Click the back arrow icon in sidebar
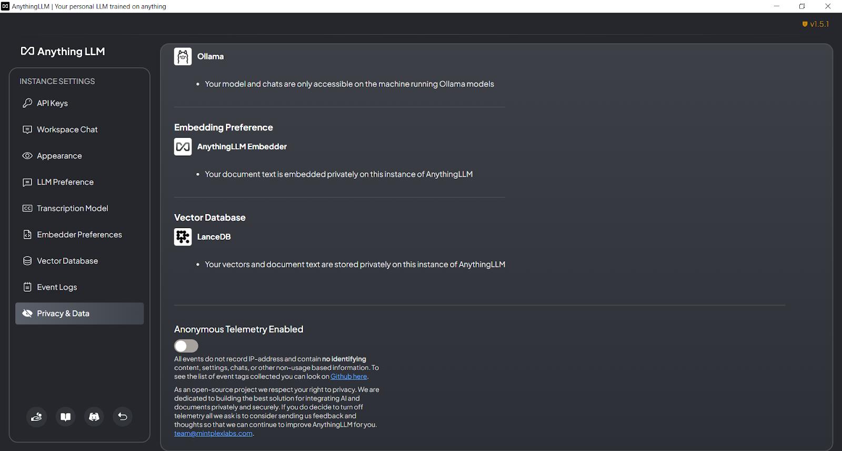The image size is (842, 451). click(123, 417)
